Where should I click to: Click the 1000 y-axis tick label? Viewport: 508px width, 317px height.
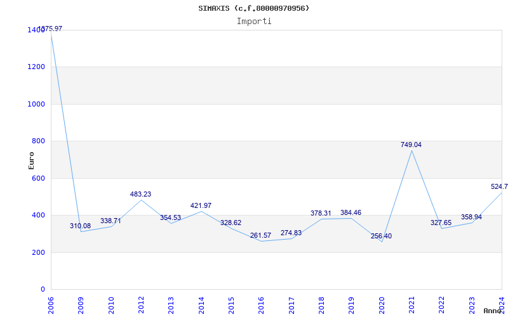click(x=36, y=104)
